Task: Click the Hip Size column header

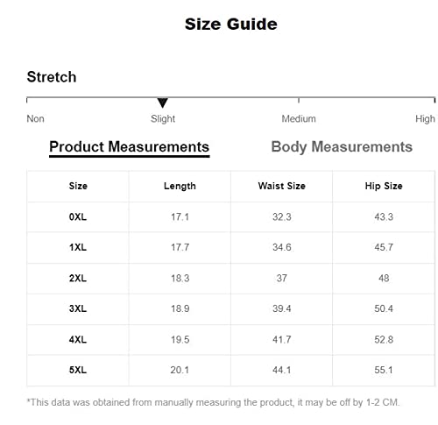Action: (384, 186)
